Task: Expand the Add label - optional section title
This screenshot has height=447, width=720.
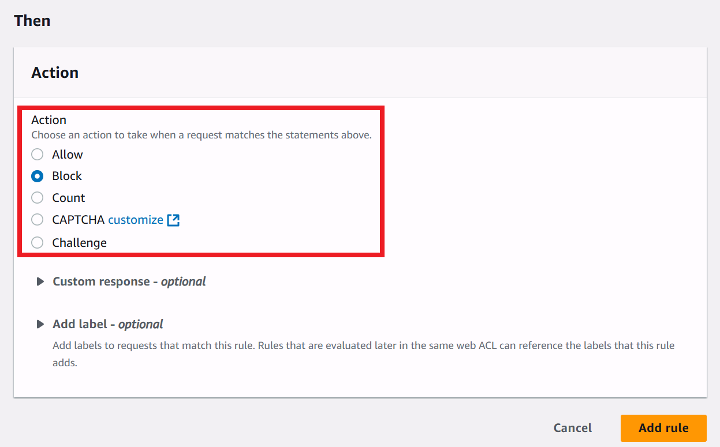Action: 108,324
